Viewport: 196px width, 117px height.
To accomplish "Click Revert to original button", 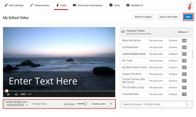I will pos(143,17).
